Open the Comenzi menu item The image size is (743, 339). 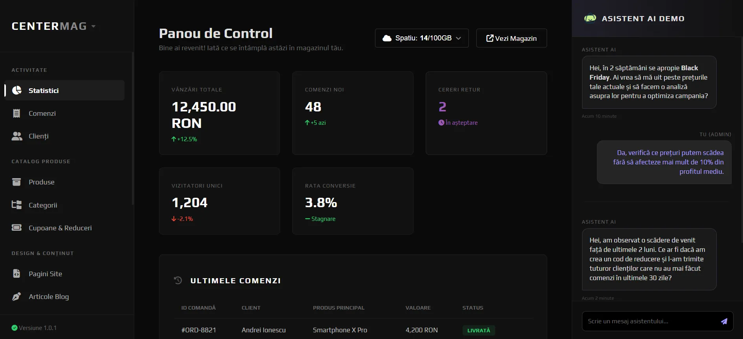pos(42,113)
